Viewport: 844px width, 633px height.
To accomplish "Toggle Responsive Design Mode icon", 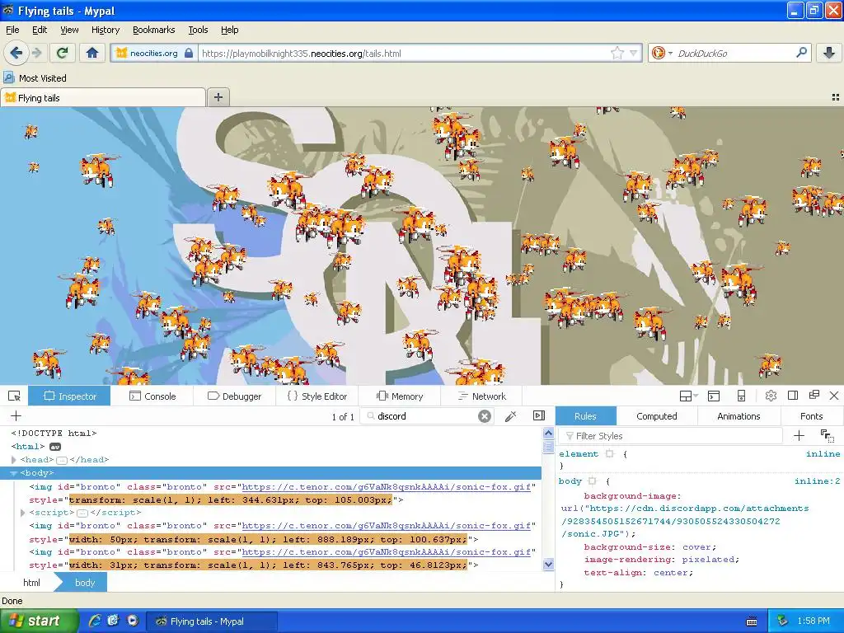I will tap(741, 396).
